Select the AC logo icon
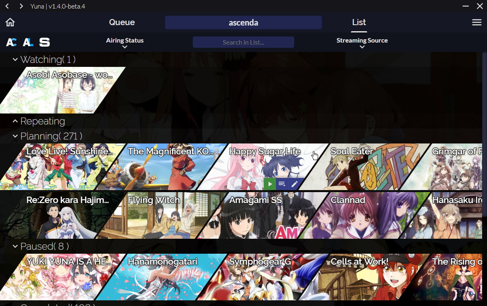This screenshot has height=306, width=487. (11, 42)
